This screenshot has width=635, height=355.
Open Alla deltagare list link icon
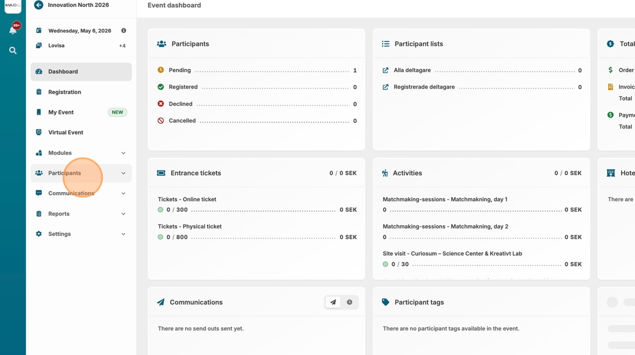click(386, 70)
